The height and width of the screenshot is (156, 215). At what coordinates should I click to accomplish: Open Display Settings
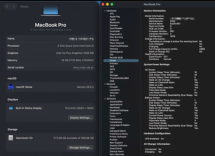click(81, 118)
